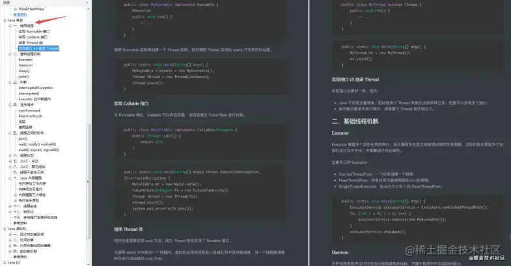Open the wait() notify() notifyAll() bookmark
511x266 pixels.
pos(37,144)
